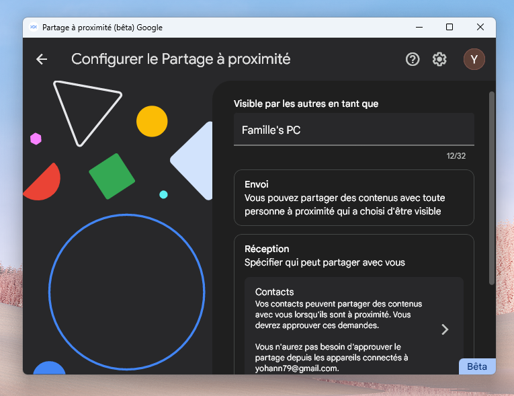
Task: Click the yohann79@gmail.com text
Action: tap(297, 368)
